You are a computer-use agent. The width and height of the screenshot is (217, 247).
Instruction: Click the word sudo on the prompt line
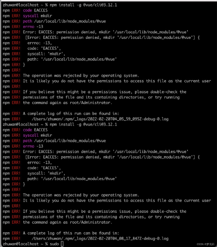coord(54,244)
